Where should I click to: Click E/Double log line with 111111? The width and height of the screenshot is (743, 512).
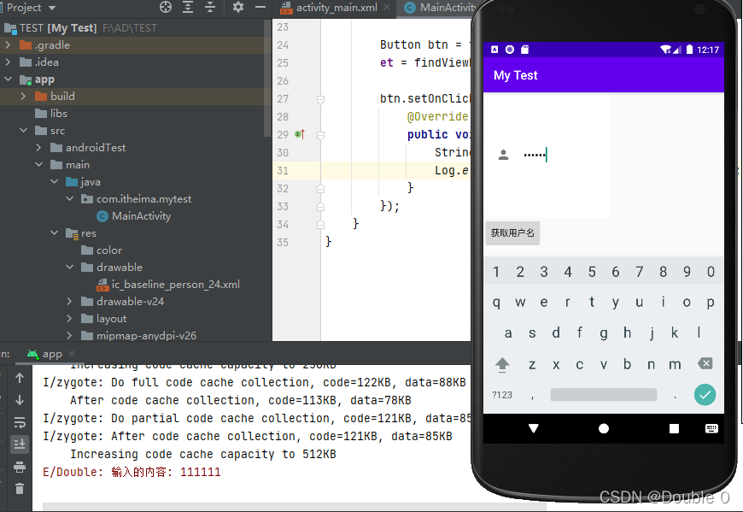pos(132,472)
